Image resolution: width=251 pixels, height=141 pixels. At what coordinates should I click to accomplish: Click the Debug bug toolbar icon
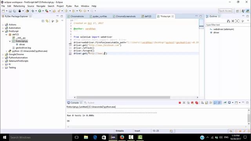click(x=33, y=11)
